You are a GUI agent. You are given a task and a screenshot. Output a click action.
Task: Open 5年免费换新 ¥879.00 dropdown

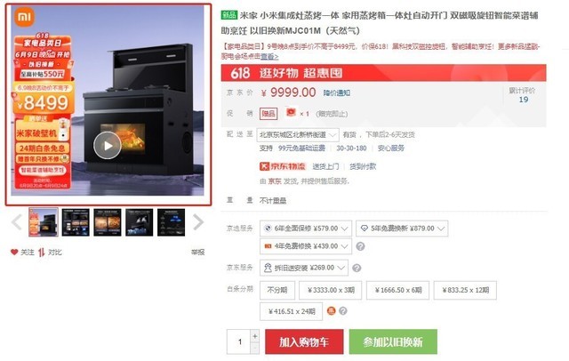tap(402, 229)
